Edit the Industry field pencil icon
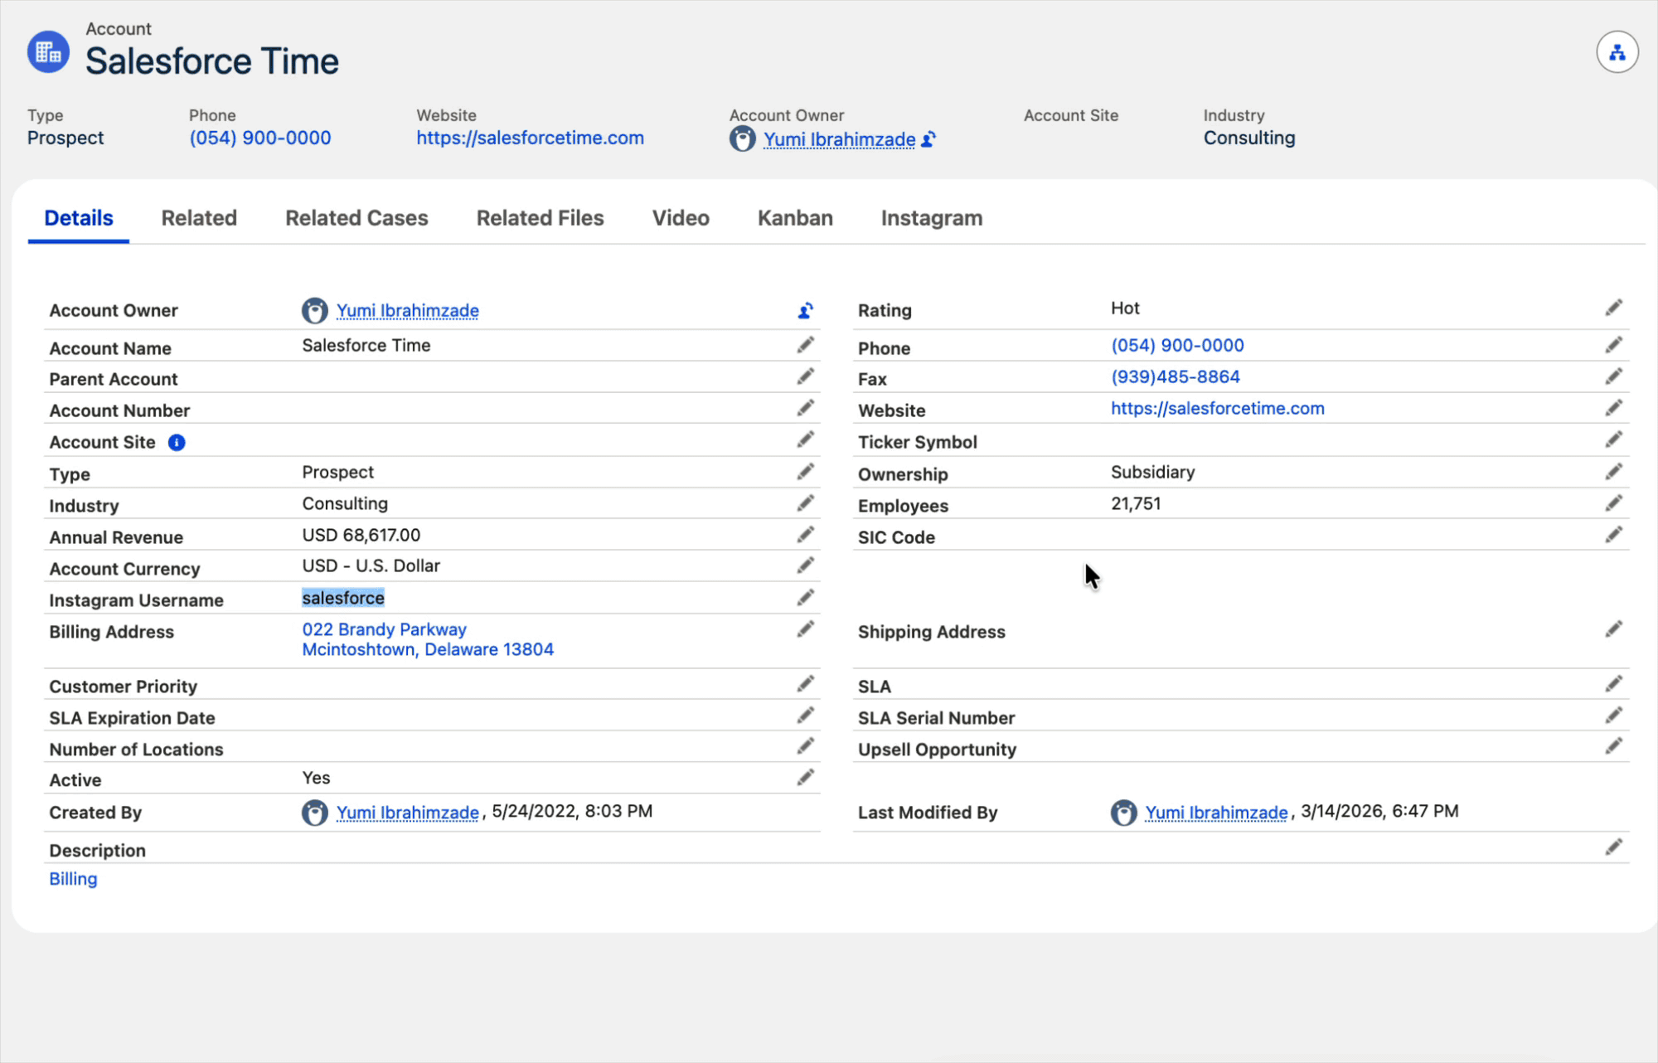The width and height of the screenshot is (1658, 1063). click(805, 502)
